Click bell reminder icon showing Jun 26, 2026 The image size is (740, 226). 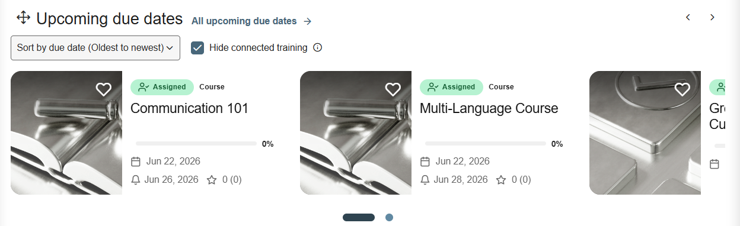point(135,180)
